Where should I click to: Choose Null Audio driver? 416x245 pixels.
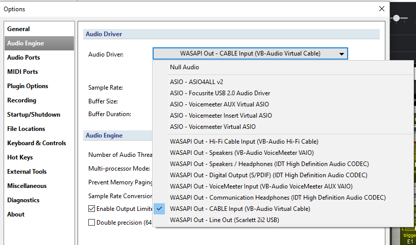(x=283, y=67)
